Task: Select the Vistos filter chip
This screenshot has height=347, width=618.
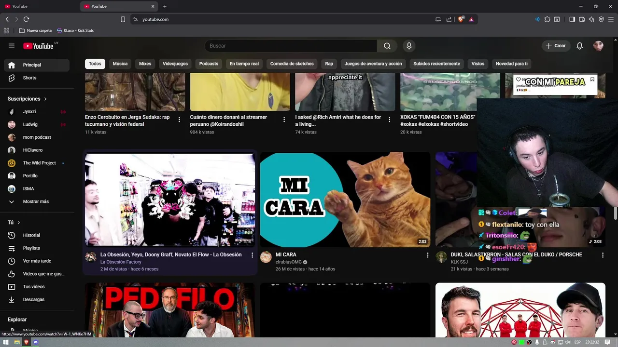Action: 478,64
